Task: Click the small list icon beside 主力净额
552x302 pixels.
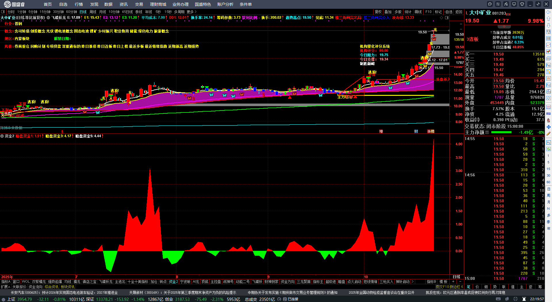Action: (487, 132)
